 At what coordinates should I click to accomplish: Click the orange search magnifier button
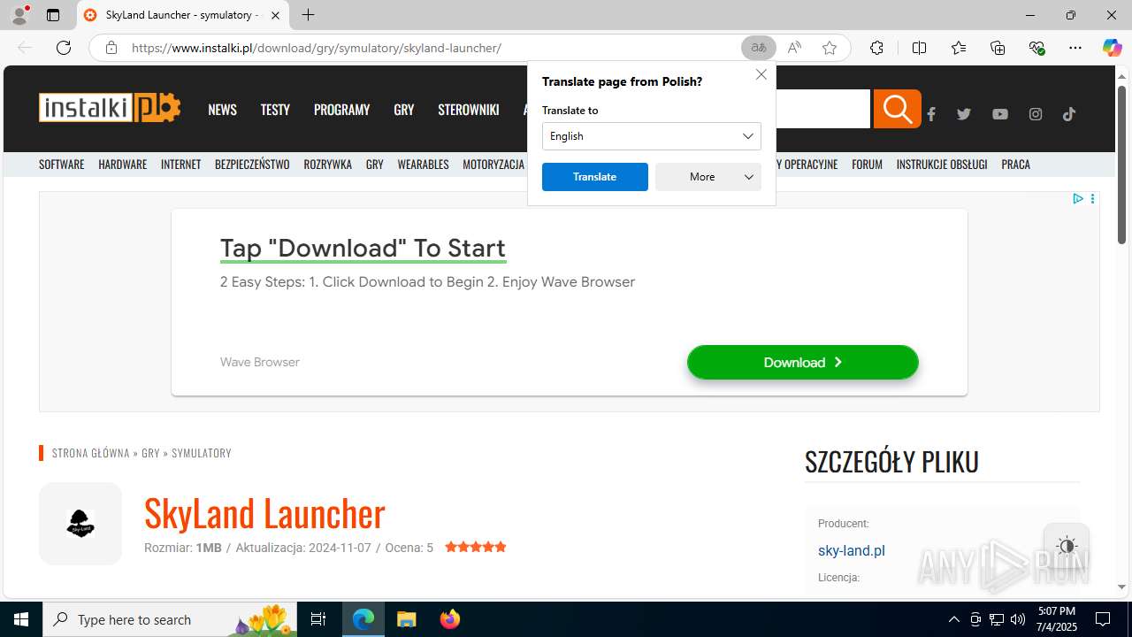click(898, 109)
